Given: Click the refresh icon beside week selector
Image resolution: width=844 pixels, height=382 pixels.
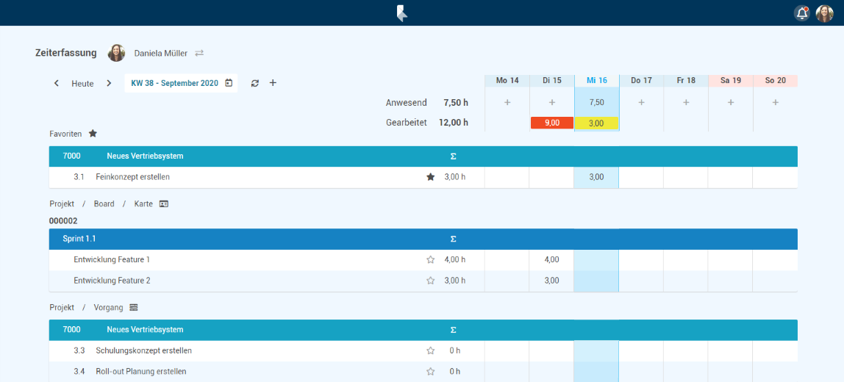Looking at the screenshot, I should [255, 83].
